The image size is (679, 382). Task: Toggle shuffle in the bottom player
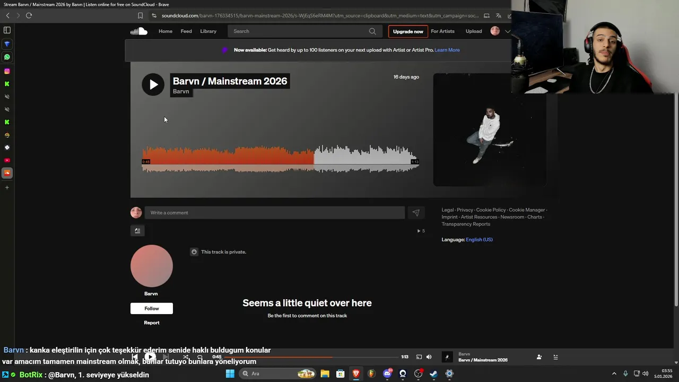(x=186, y=357)
